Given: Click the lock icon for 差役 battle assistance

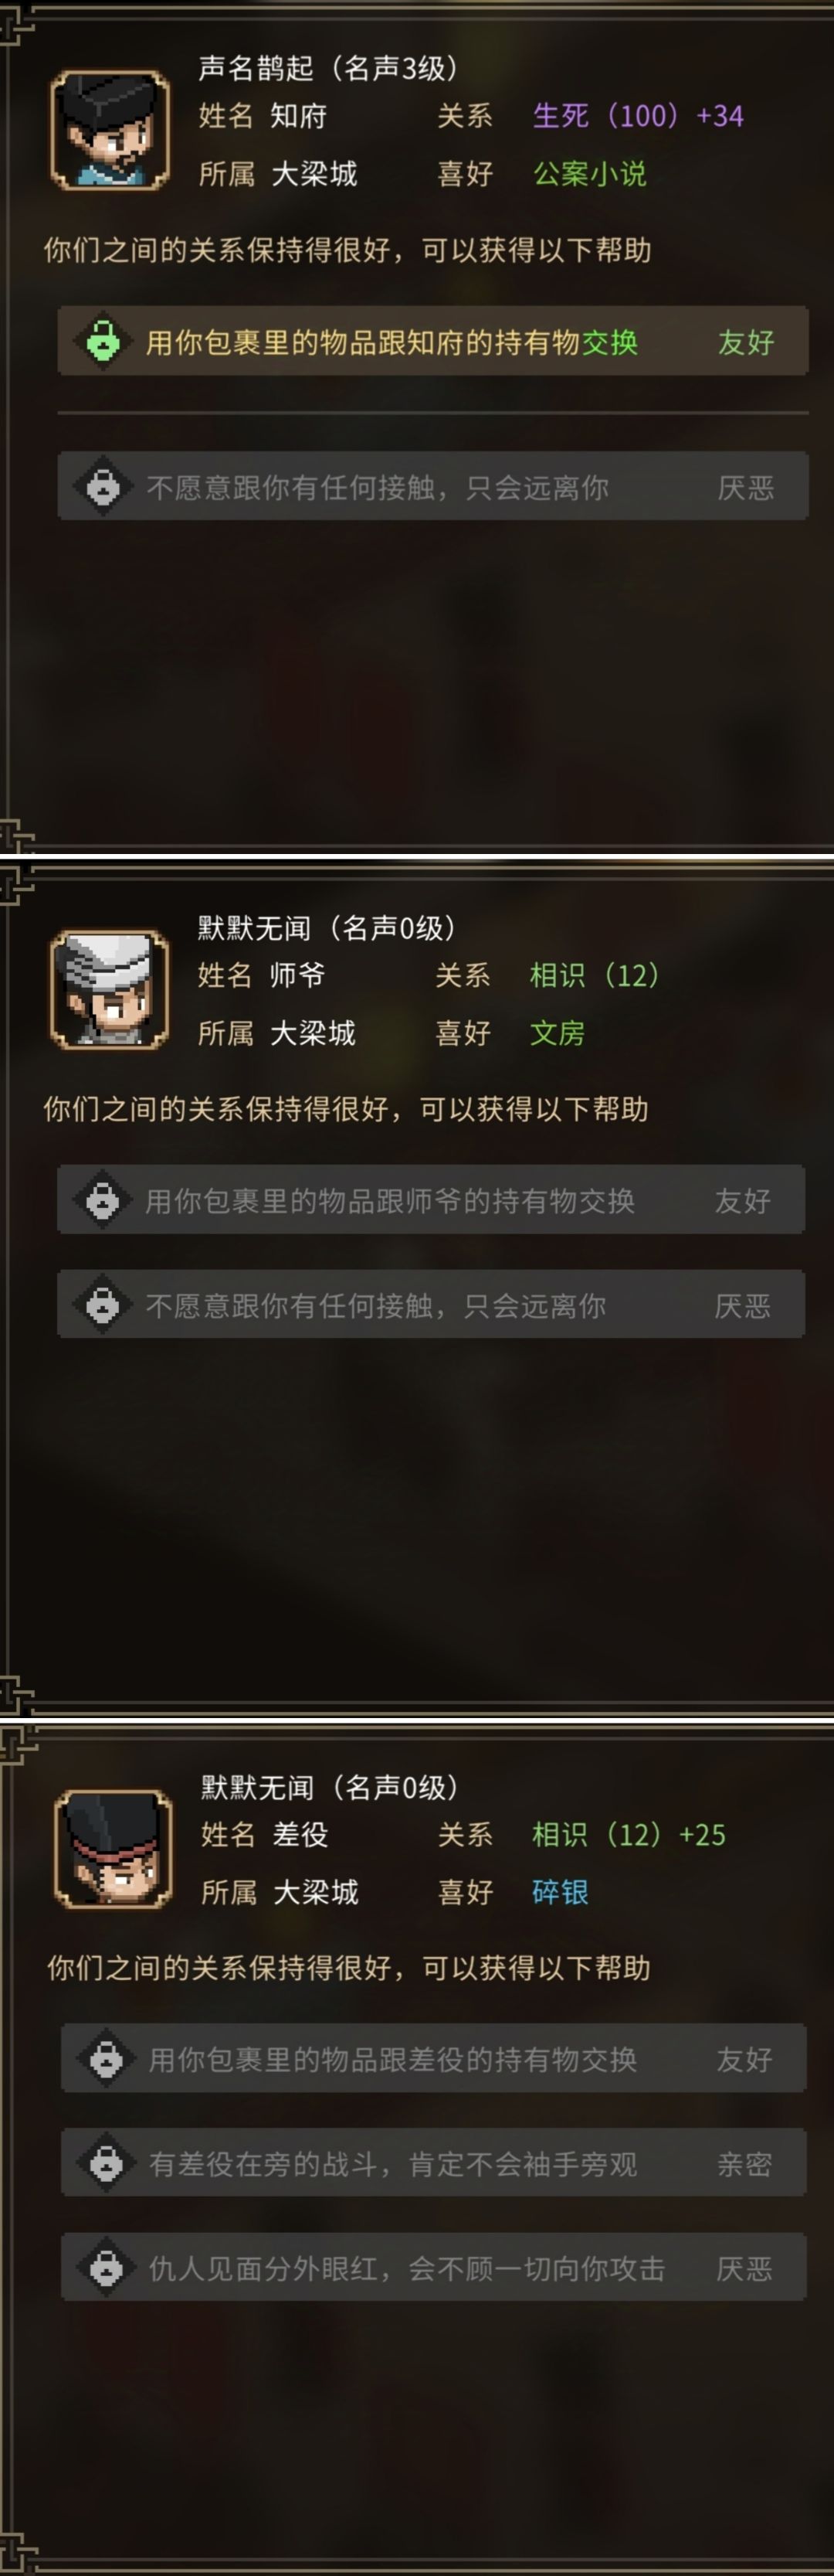Looking at the screenshot, I should [x=107, y=2164].
